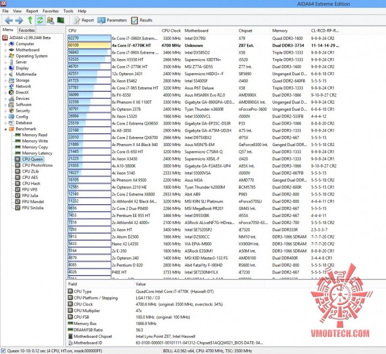The width and height of the screenshot is (386, 354).
Task: Switch to the Menu tab
Action: [x=8, y=30]
